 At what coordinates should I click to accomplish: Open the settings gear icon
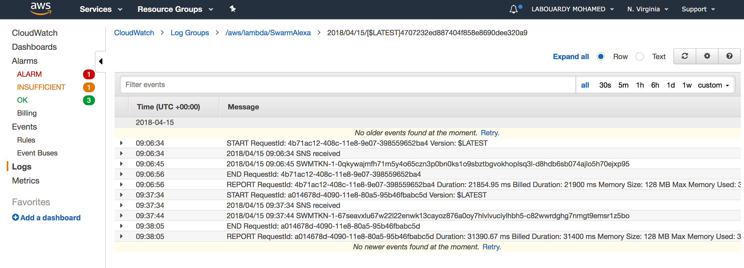707,56
